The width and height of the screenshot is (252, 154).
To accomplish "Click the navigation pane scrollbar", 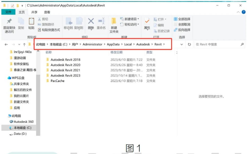I will click(x=38, y=105).
